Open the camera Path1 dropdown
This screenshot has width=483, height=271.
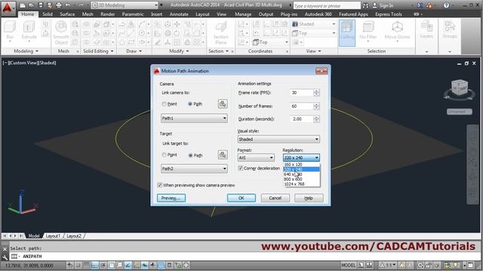coord(194,118)
